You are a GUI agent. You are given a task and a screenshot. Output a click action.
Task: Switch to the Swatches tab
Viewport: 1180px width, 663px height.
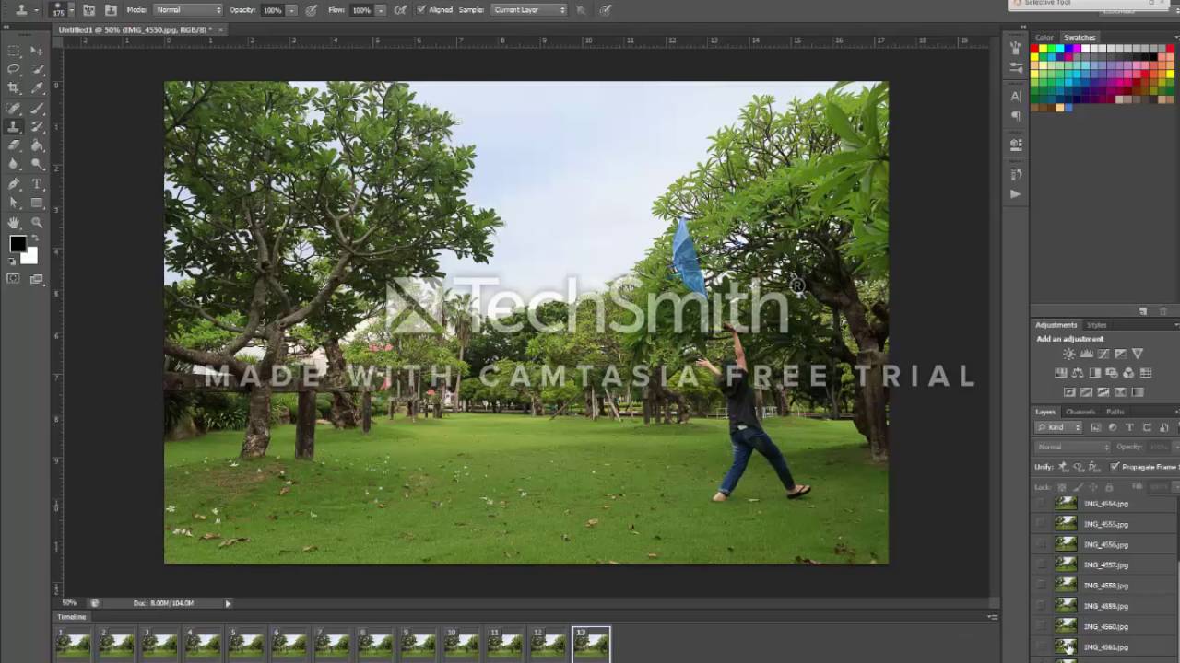[x=1080, y=37]
